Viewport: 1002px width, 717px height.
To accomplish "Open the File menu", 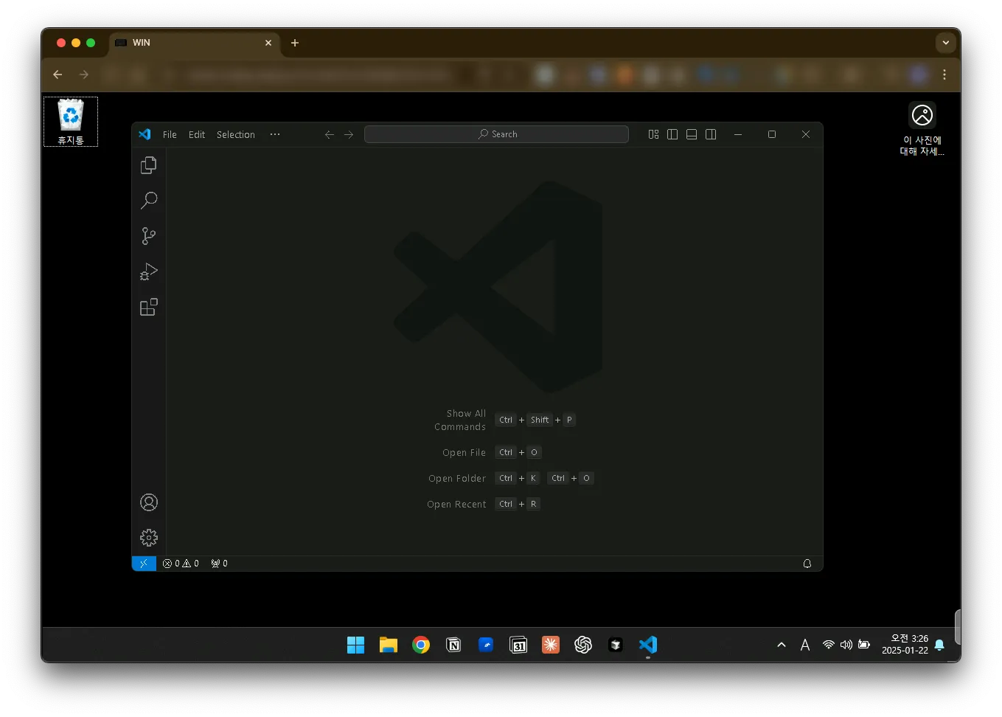I will coord(170,134).
